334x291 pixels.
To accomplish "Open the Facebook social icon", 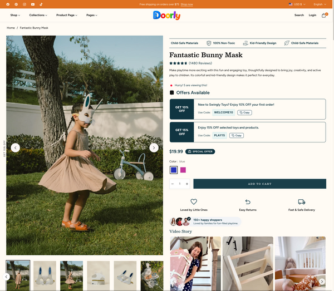I will coord(8,4).
